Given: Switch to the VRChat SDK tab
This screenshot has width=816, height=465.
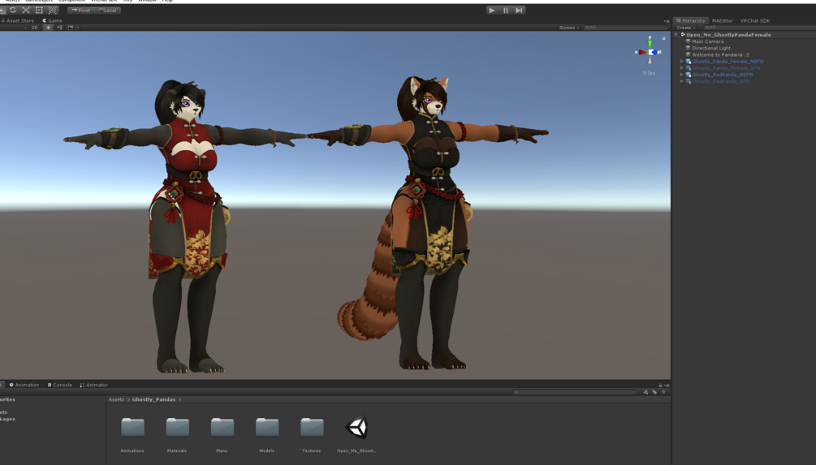Looking at the screenshot, I should coord(754,21).
